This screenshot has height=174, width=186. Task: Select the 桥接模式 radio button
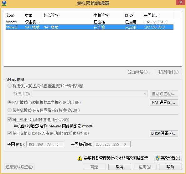(9, 86)
